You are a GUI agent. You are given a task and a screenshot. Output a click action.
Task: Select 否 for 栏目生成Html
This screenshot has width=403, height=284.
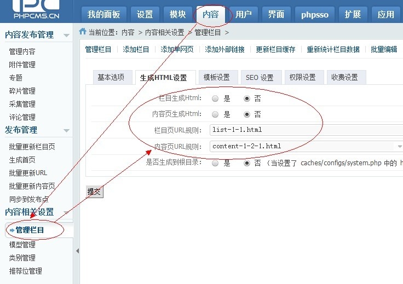pos(247,98)
